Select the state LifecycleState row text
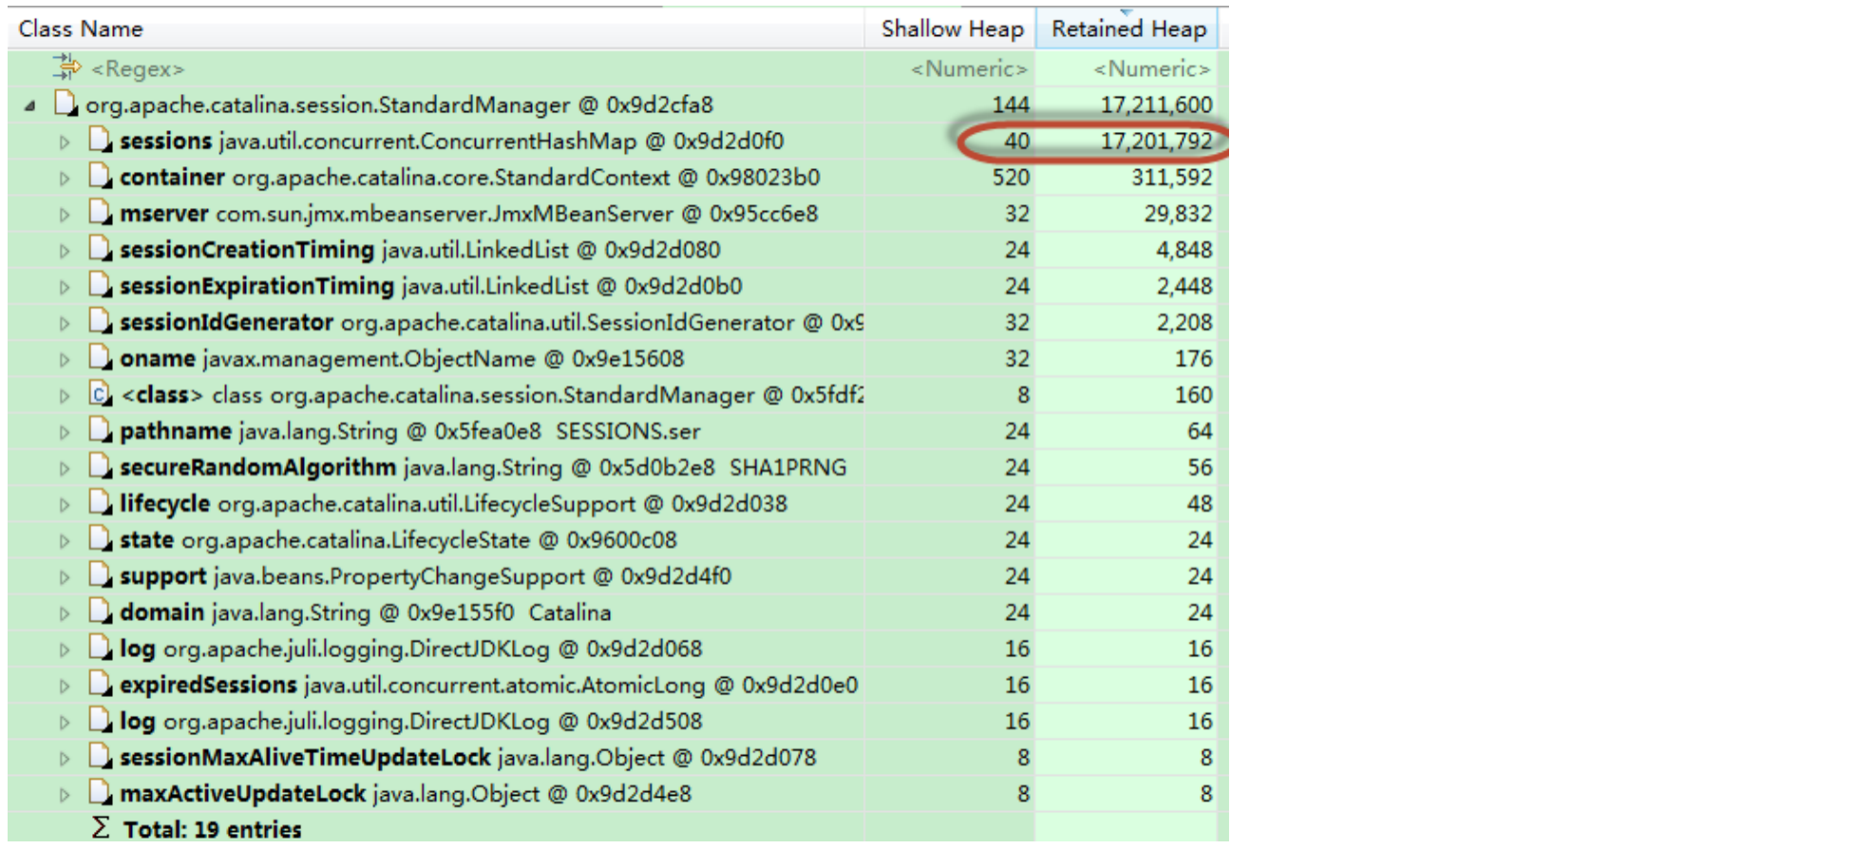 point(398,540)
